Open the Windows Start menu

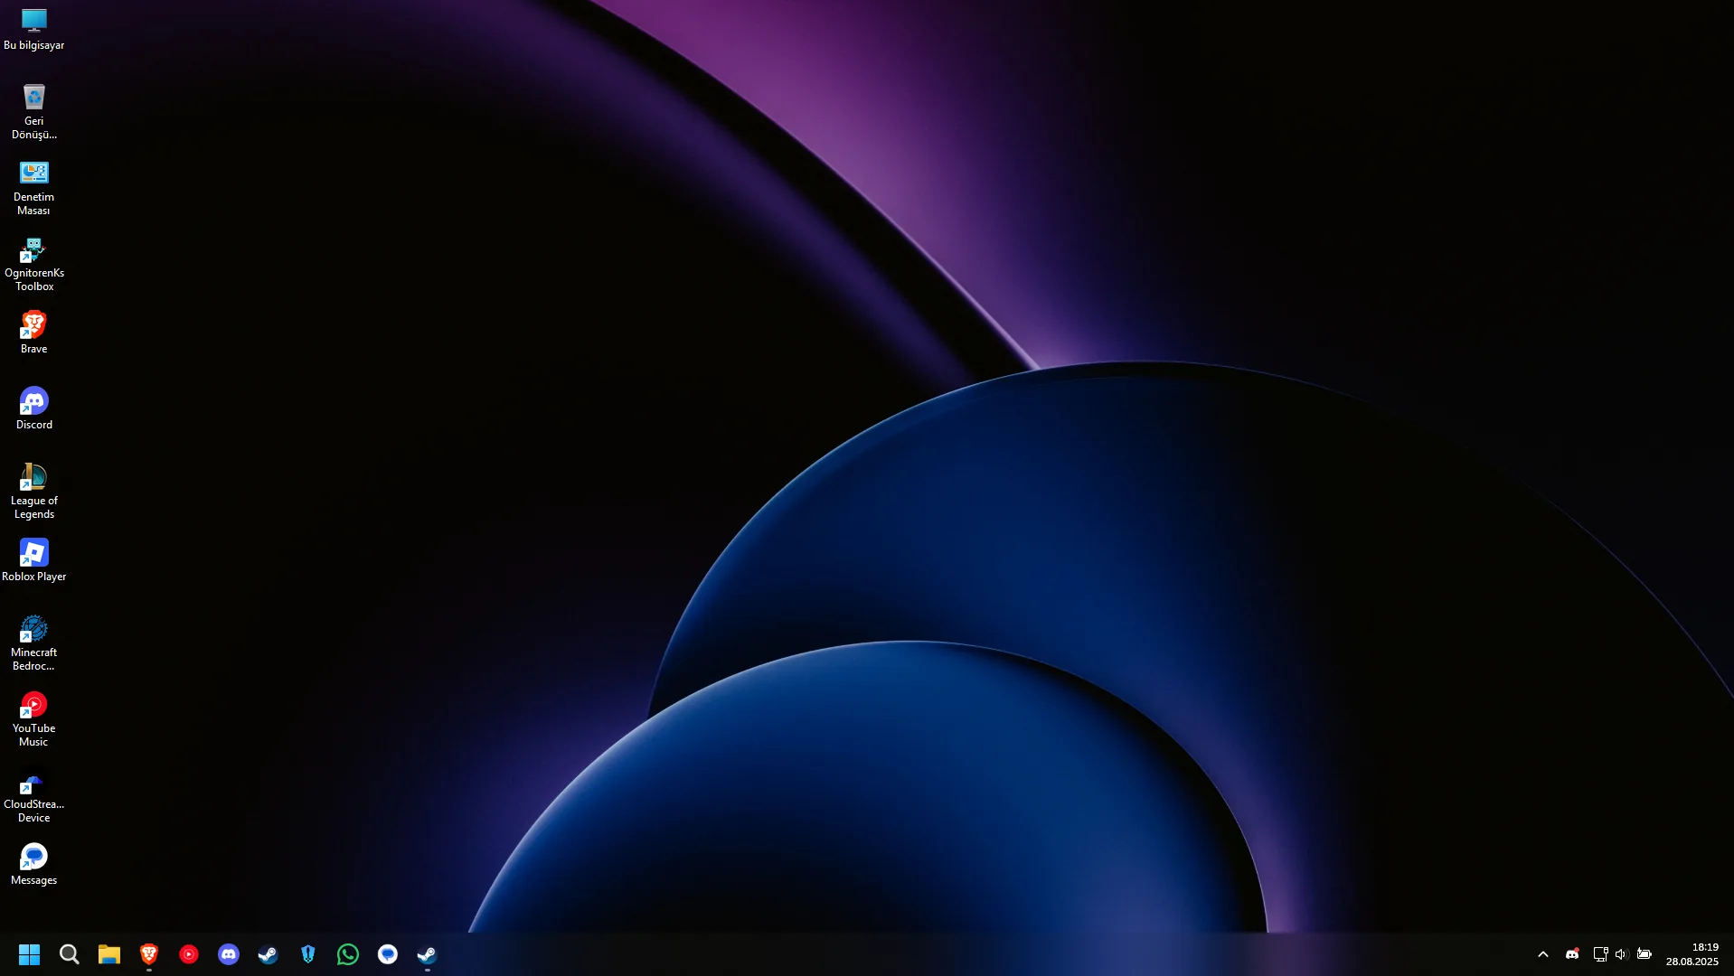point(30,954)
